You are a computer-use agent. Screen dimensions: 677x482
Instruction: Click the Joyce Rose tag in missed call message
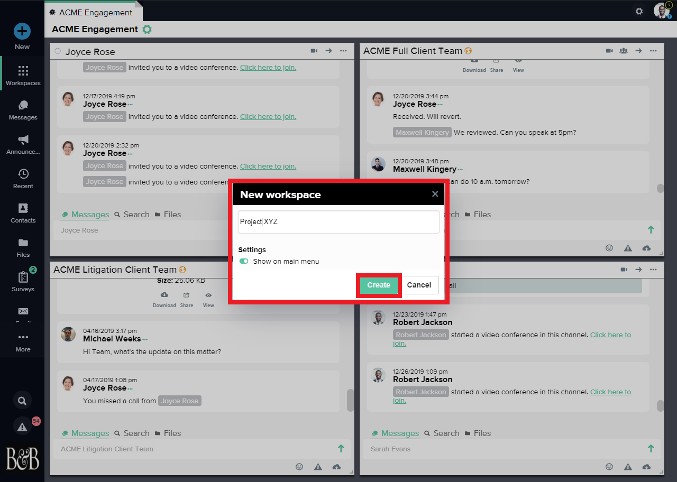coord(180,401)
